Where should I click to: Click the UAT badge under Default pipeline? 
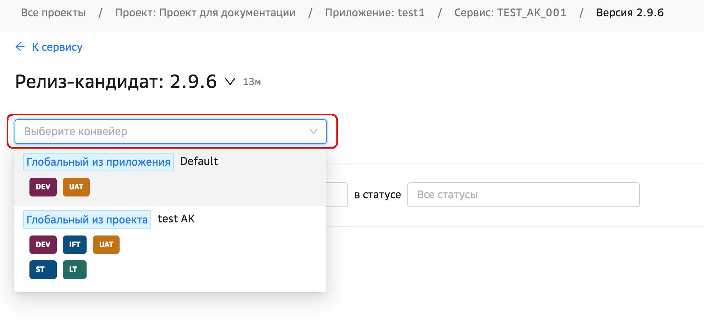76,187
